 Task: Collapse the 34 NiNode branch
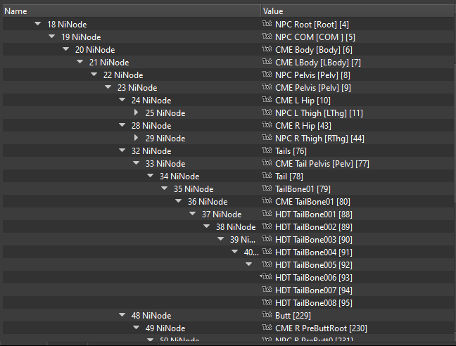pyautogui.click(x=151, y=176)
